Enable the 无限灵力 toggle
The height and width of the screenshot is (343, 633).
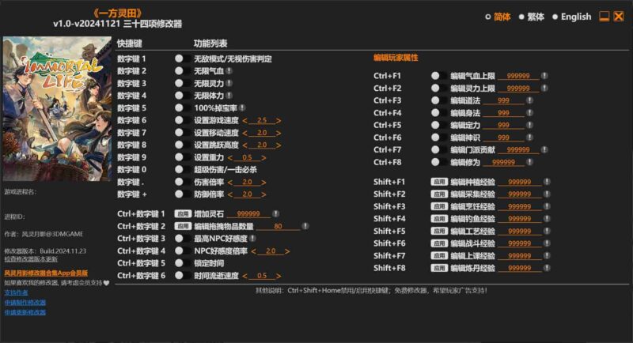pyautogui.click(x=182, y=83)
